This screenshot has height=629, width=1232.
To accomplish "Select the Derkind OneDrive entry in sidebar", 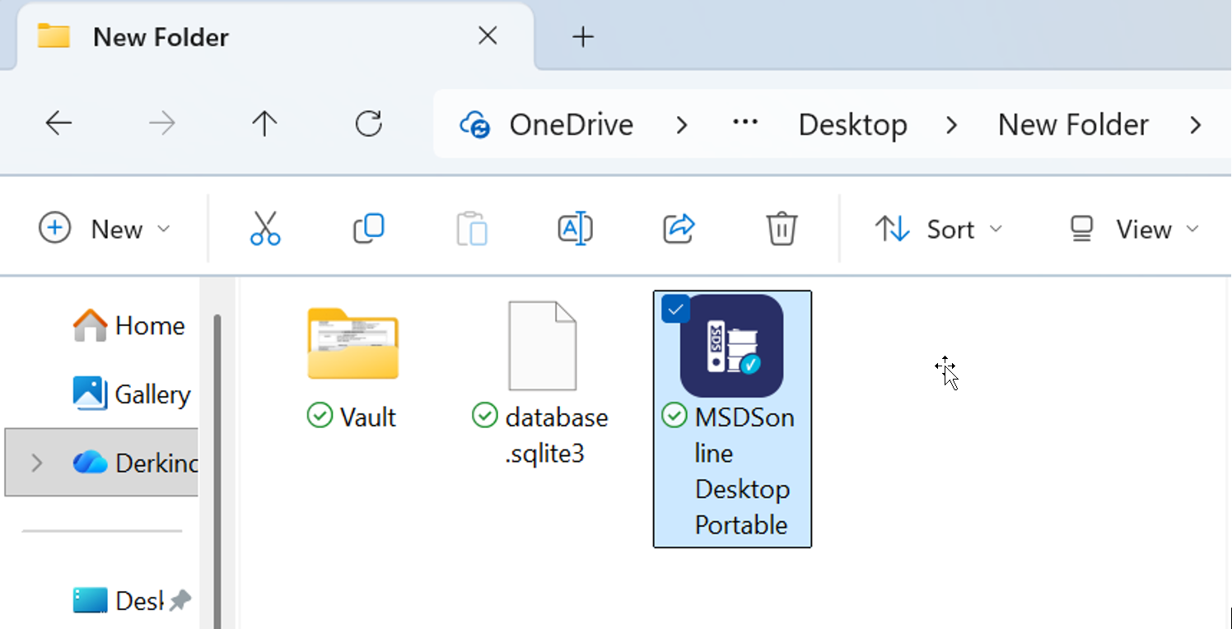I will 101,463.
